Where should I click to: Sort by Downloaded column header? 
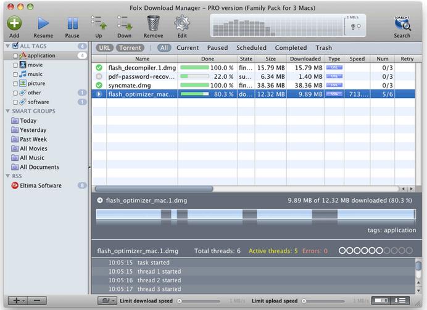click(x=305, y=59)
